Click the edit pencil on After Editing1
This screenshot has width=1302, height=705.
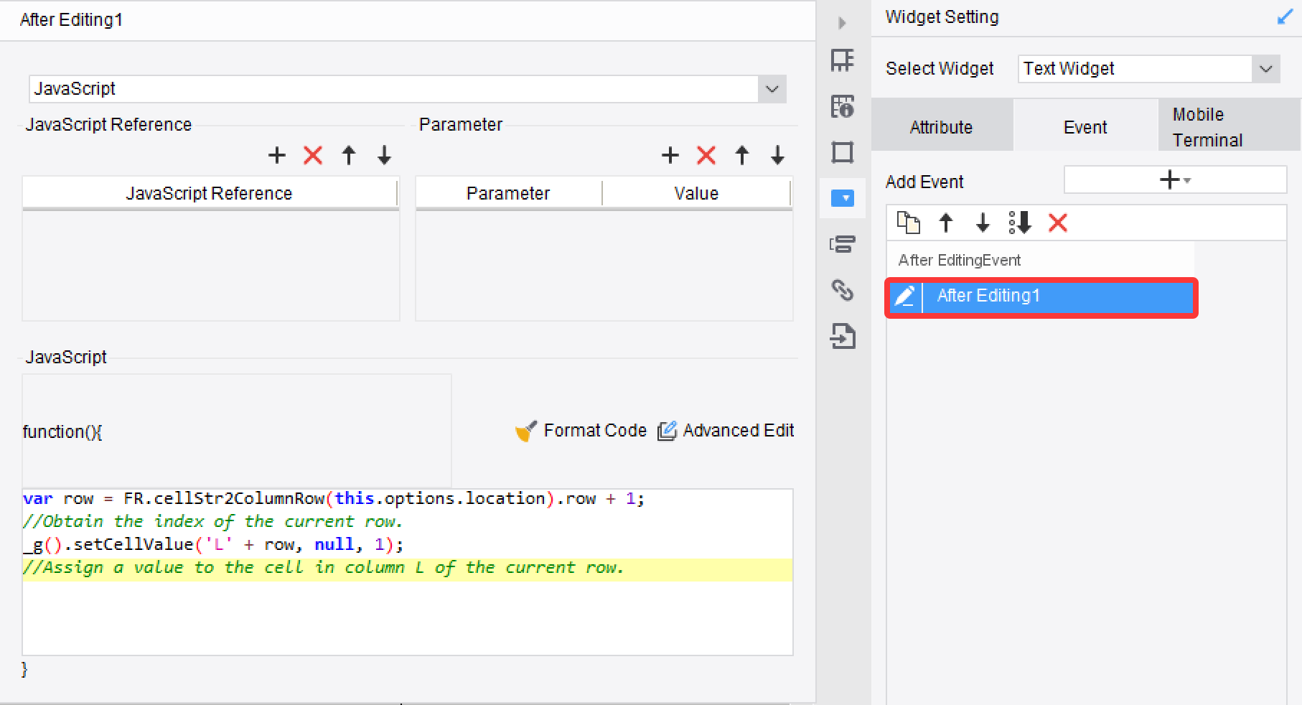[906, 295]
